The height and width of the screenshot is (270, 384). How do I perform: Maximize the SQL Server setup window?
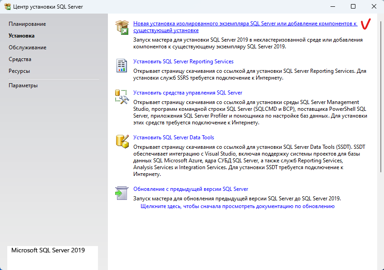(x=353, y=7)
